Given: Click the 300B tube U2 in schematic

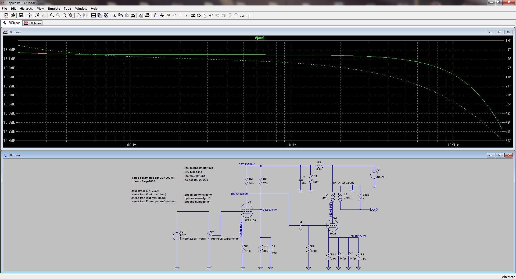Looking at the screenshot, I should click(x=332, y=225).
